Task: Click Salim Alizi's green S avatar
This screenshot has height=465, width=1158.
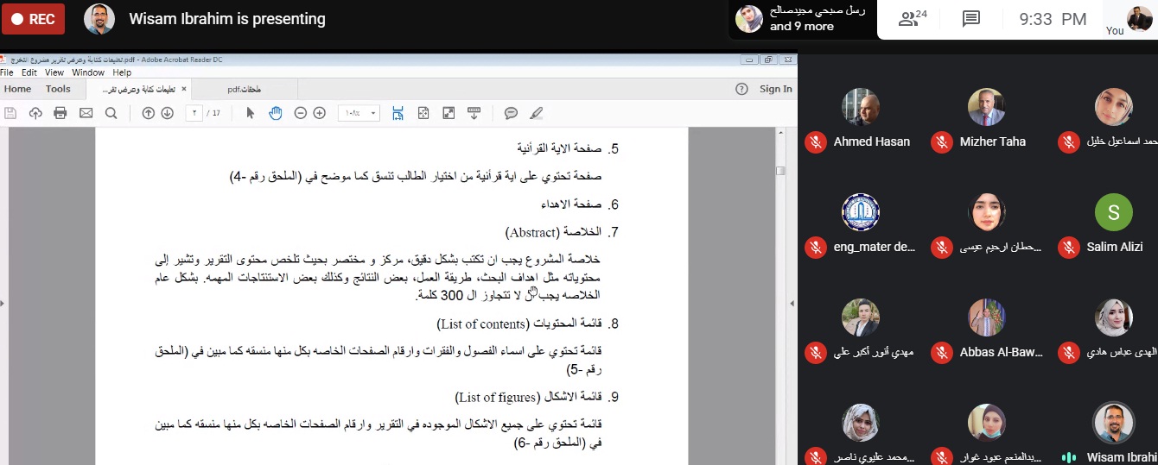Action: [1113, 212]
